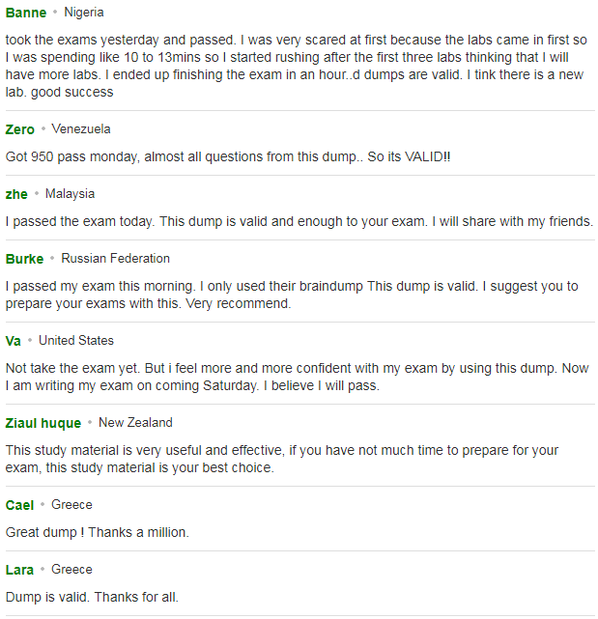The image size is (598, 619).
Task: Click the reviewer name Burke
Action: [x=24, y=259]
